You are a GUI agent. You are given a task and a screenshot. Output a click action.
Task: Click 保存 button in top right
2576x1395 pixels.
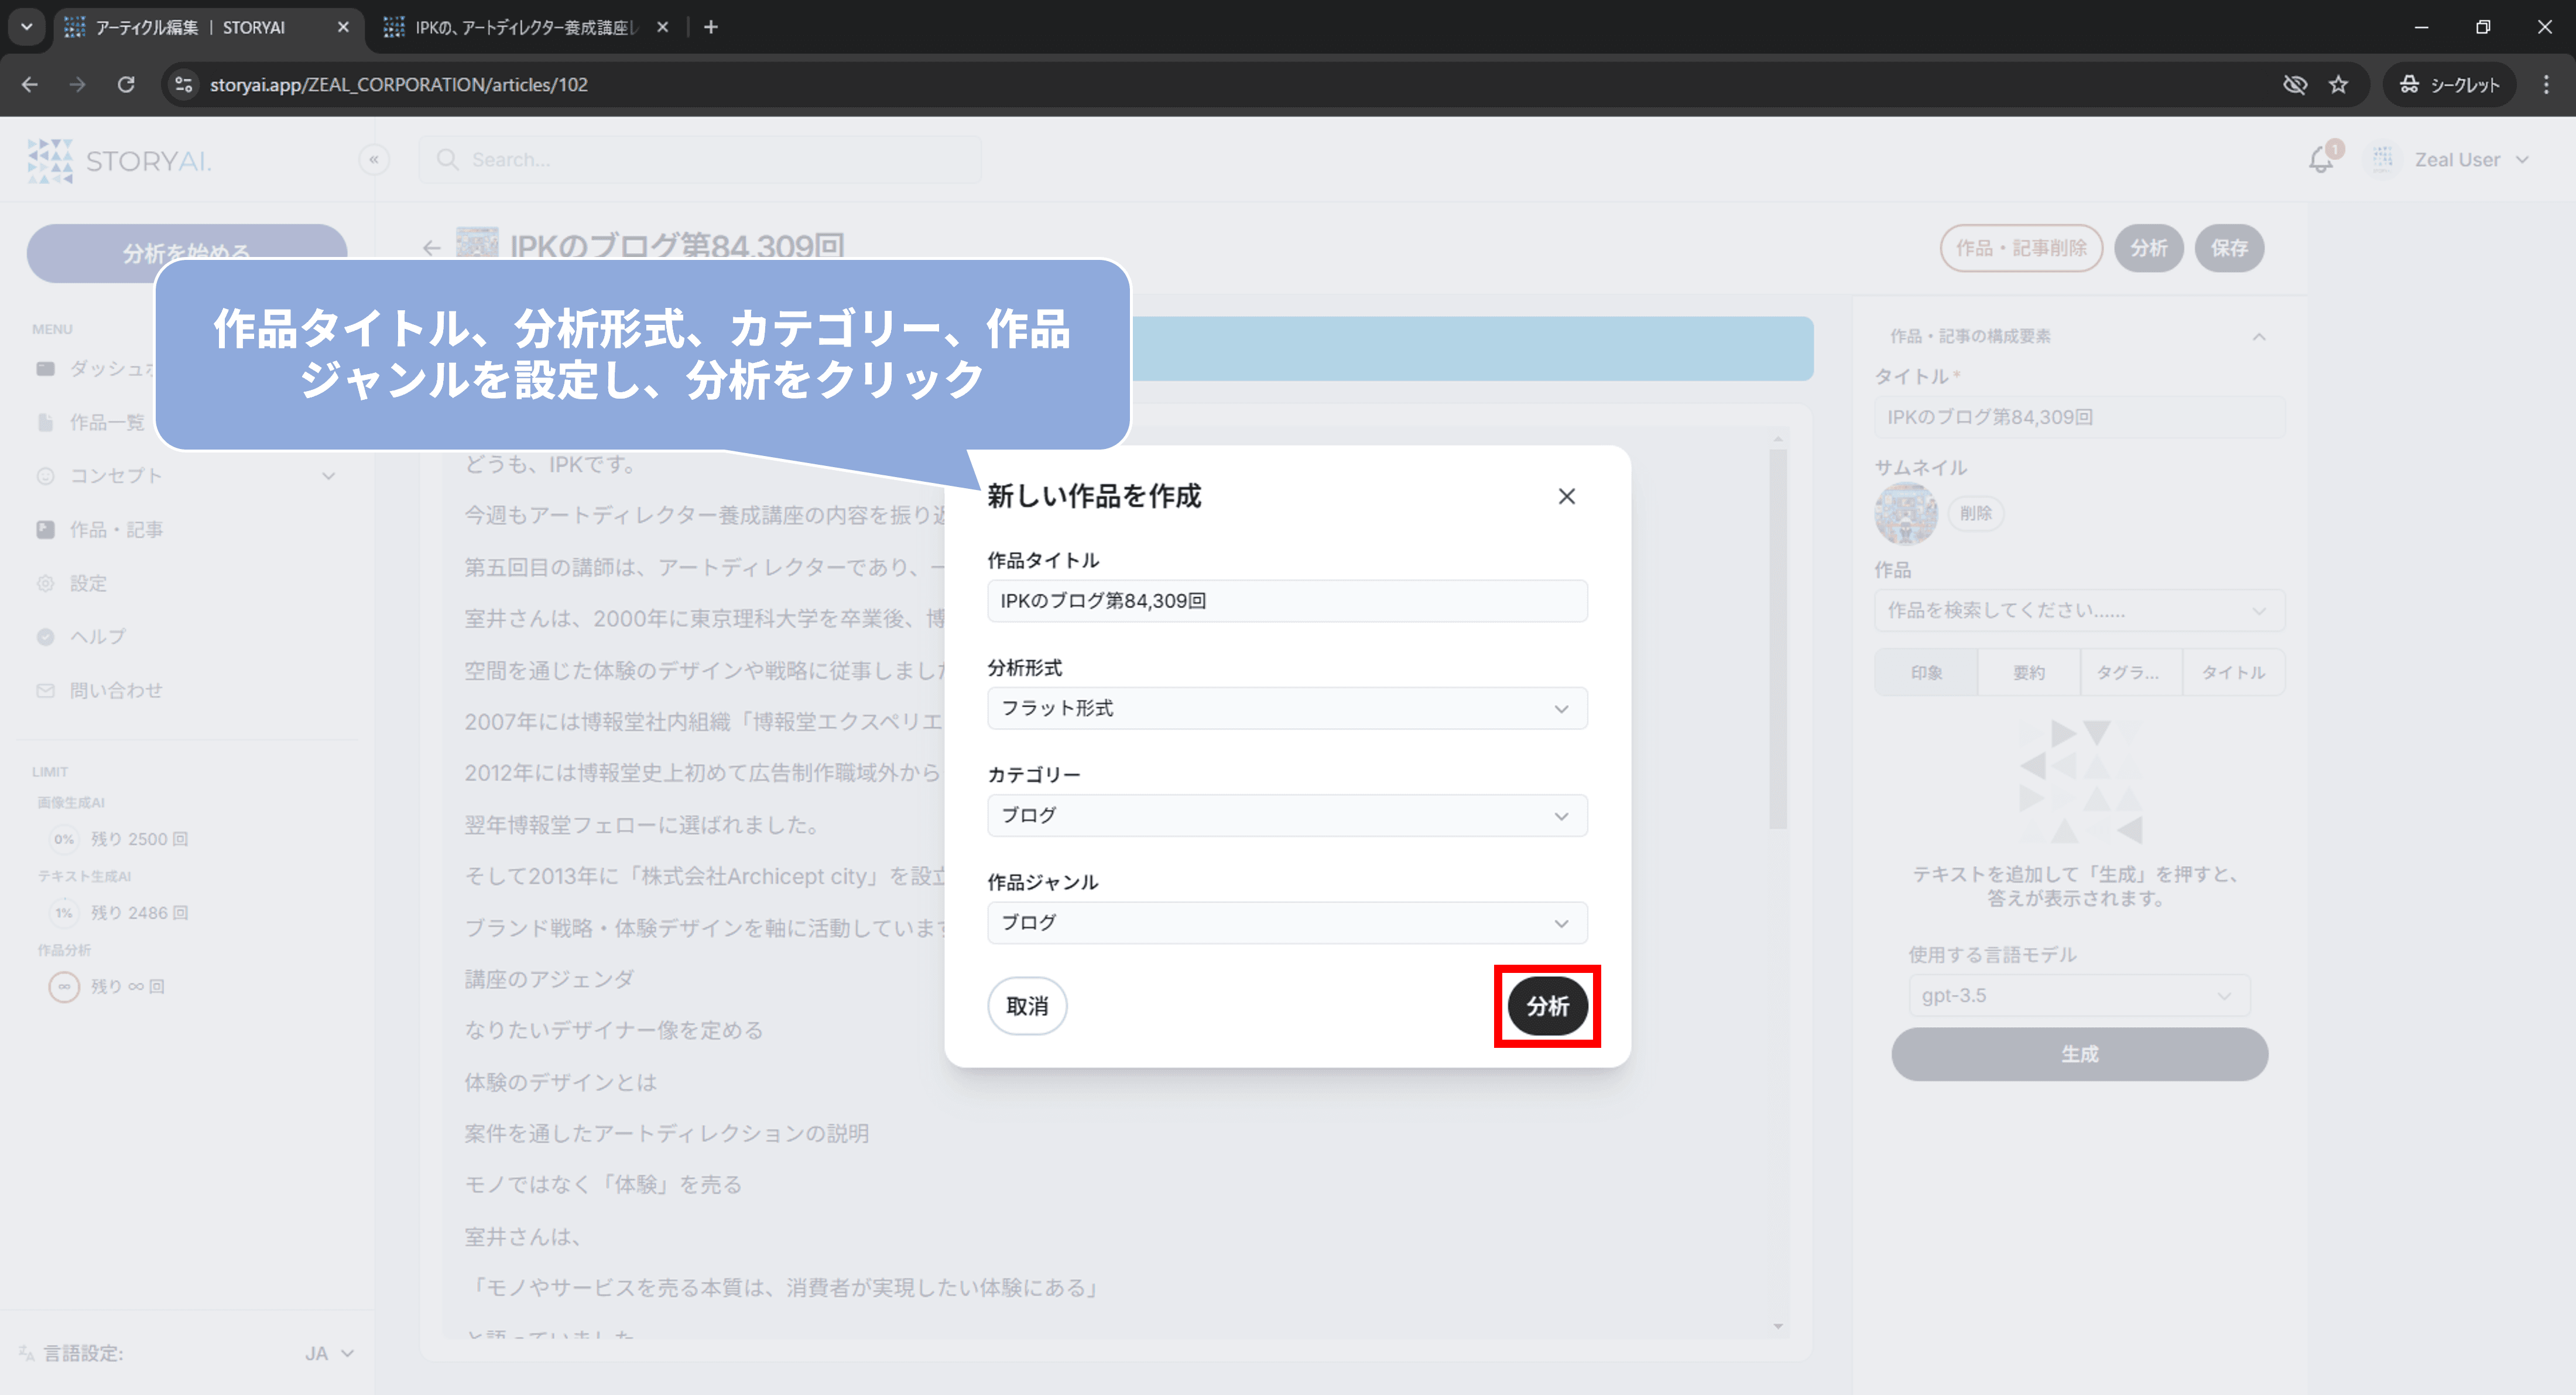2229,248
